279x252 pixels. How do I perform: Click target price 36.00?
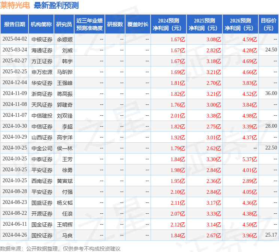pos(271,94)
